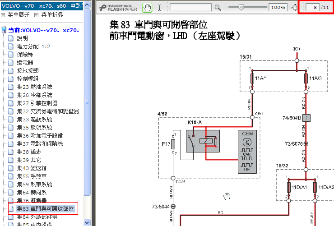Click the icon beside 菜单折叠
This screenshot has height=226, width=334.
[x=37, y=15]
